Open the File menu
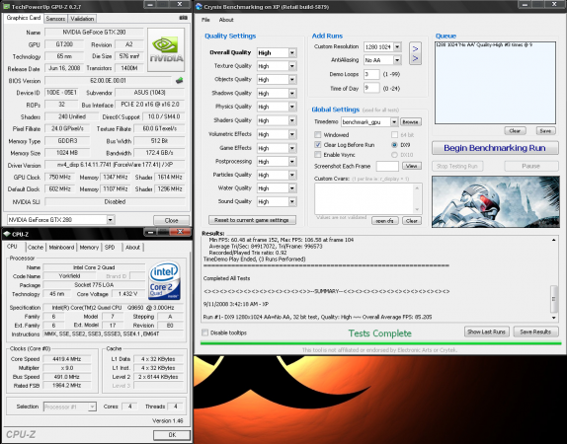The width and height of the screenshot is (567, 444). tap(205, 20)
